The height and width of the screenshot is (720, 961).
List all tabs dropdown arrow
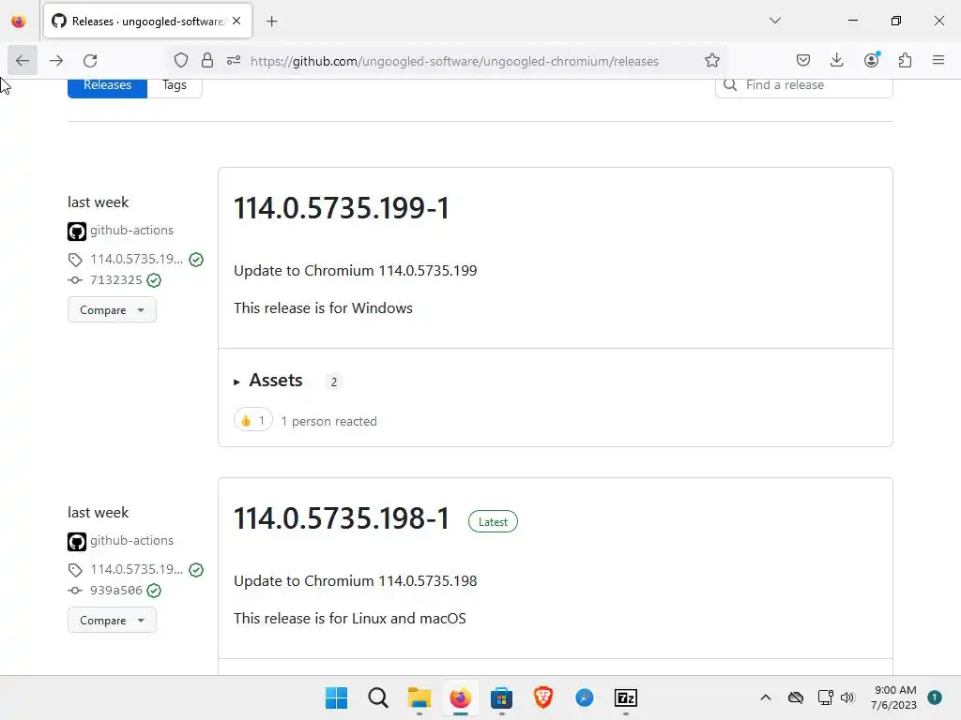pyautogui.click(x=774, y=21)
